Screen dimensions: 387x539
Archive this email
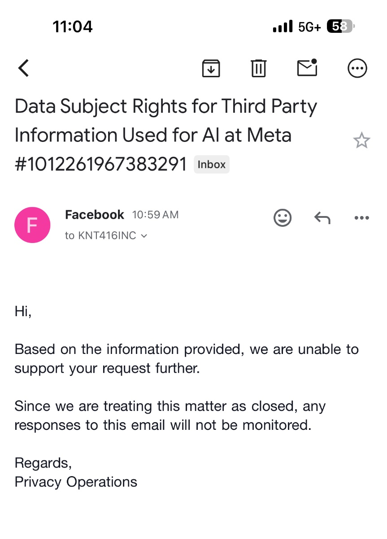click(x=211, y=68)
